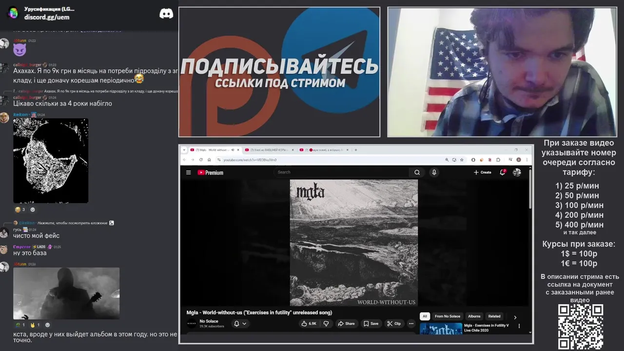Click the Mgla album art video player
This screenshot has width=624, height=351.
point(354,243)
